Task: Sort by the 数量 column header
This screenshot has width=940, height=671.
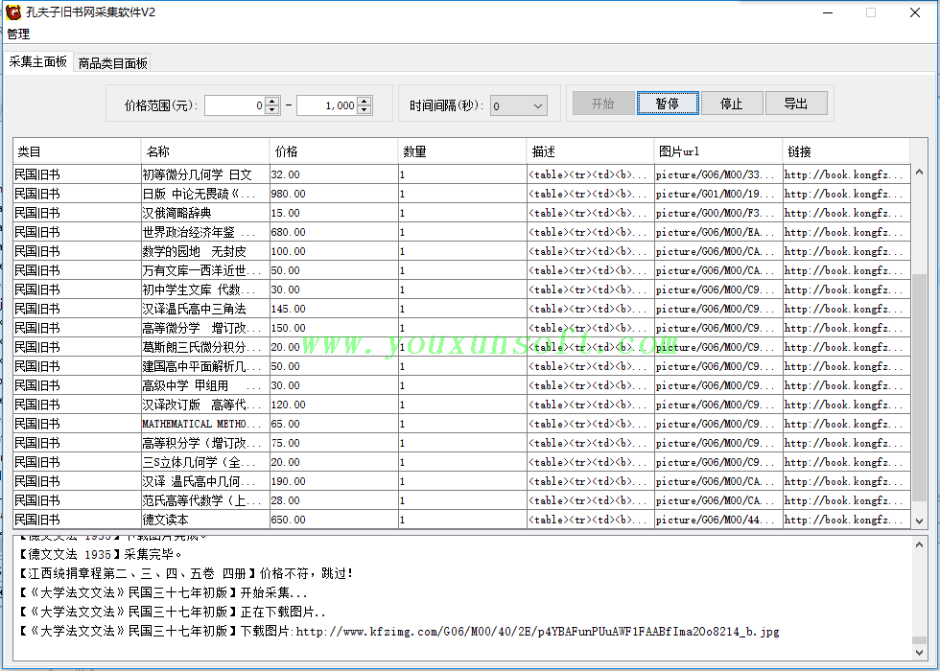Action: pyautogui.click(x=462, y=151)
